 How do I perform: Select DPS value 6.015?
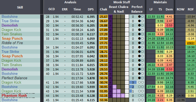coord(91,65)
